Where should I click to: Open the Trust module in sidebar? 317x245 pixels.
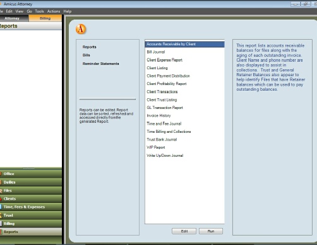click(x=31, y=215)
